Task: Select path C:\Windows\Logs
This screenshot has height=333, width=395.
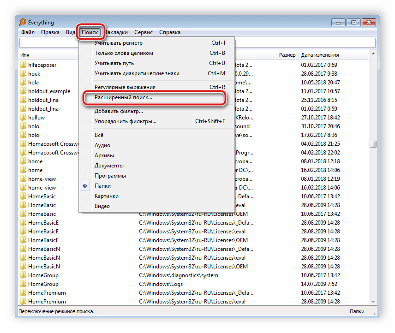Action: click(x=161, y=284)
